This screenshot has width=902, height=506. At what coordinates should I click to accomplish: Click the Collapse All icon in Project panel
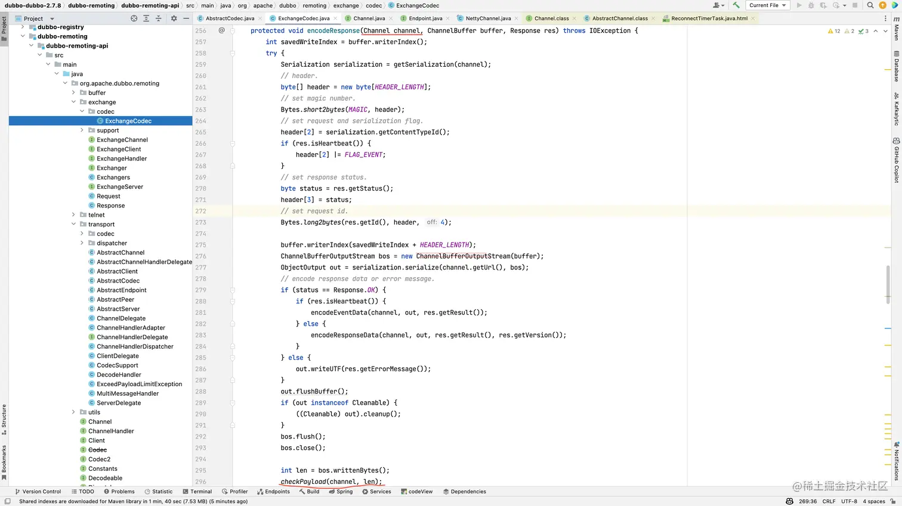click(x=159, y=18)
